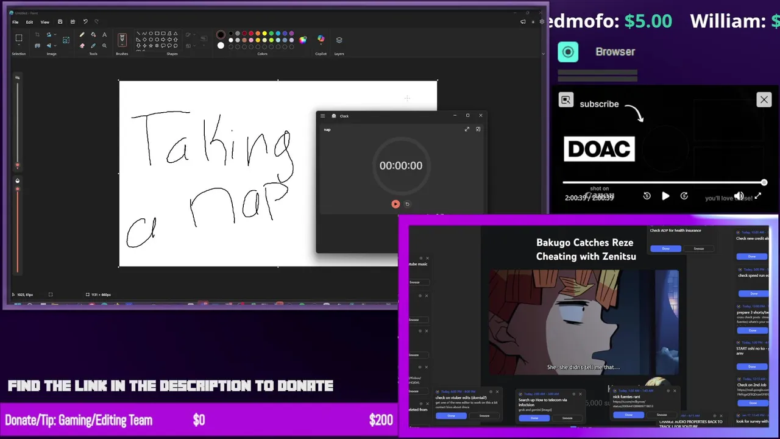Expand the Brushes dropdown arrow in Paint
Image resolution: width=780 pixels, height=439 pixels.
[x=122, y=45]
